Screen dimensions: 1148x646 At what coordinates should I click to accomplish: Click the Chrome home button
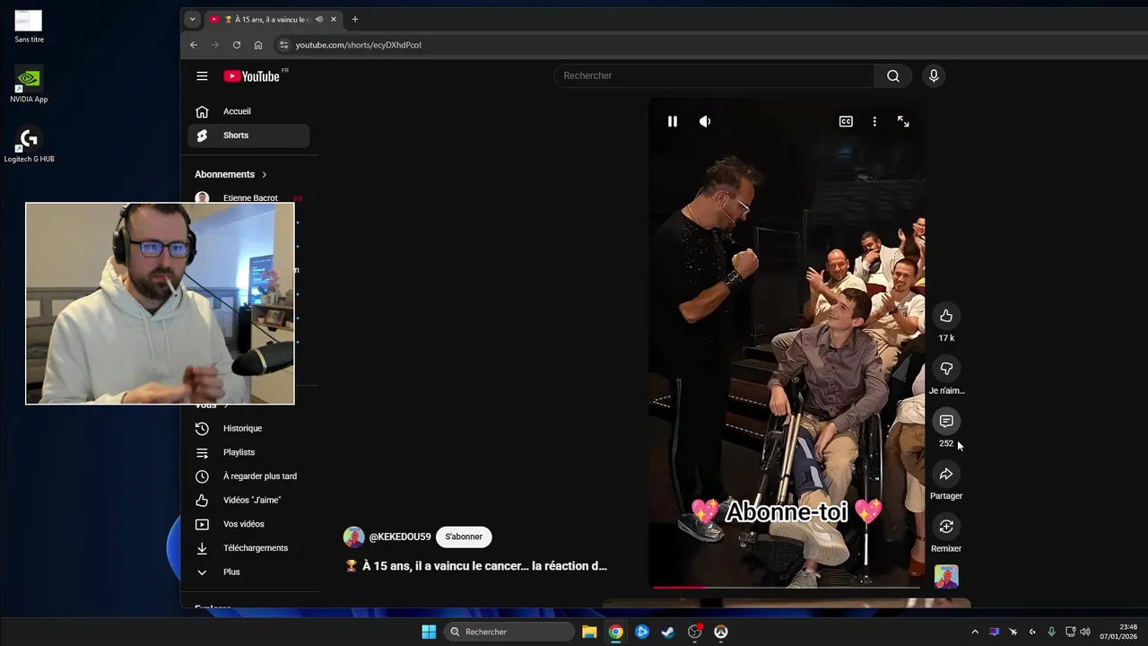point(258,45)
